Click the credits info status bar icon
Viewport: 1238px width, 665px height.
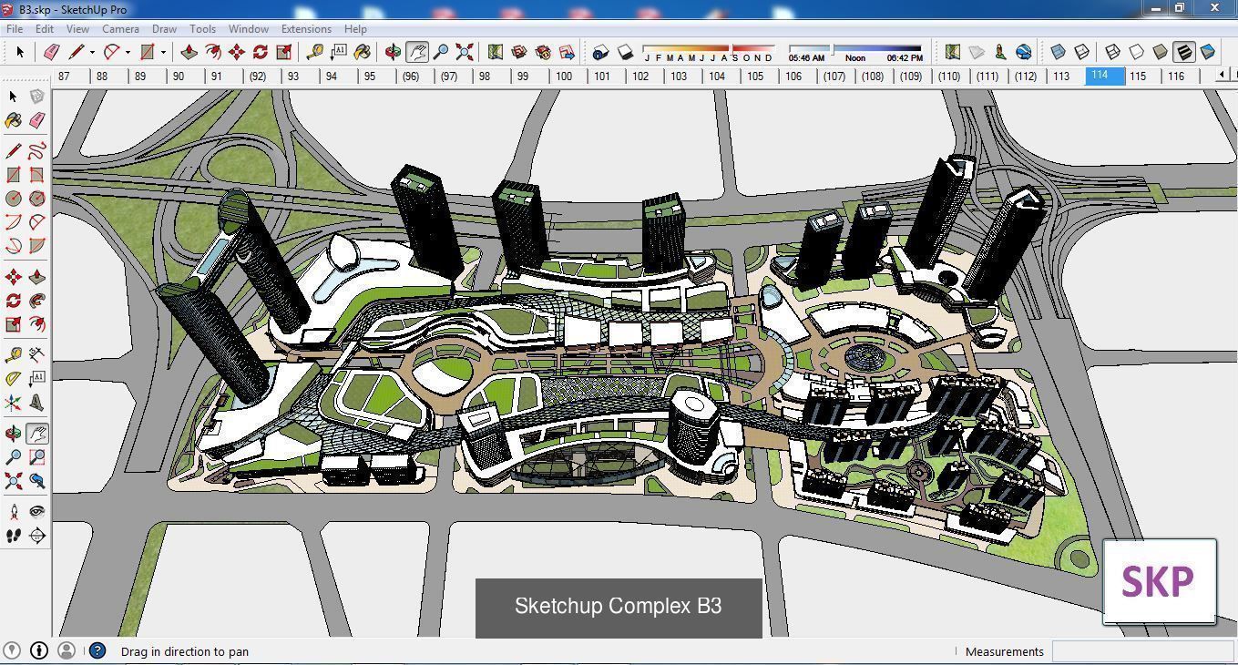click(x=39, y=650)
